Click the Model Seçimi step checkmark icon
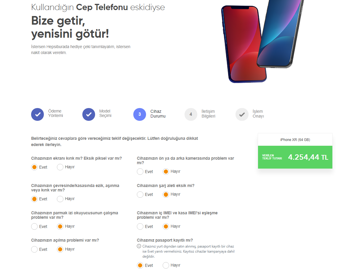346x271 pixels. 89,114
